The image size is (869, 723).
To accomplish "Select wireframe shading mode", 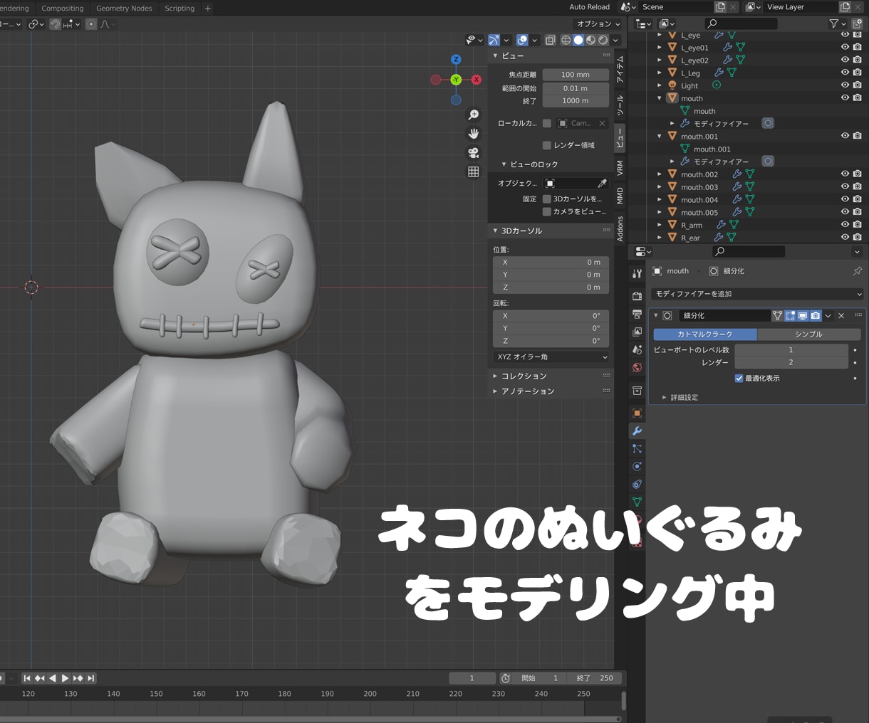I will [x=566, y=40].
